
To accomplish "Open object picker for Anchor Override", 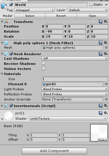I will tap(106, 99).
